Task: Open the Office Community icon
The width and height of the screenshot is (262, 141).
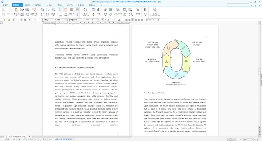Action: coord(155,12)
